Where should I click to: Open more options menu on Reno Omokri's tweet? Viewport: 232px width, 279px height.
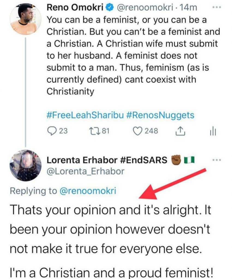(x=216, y=8)
